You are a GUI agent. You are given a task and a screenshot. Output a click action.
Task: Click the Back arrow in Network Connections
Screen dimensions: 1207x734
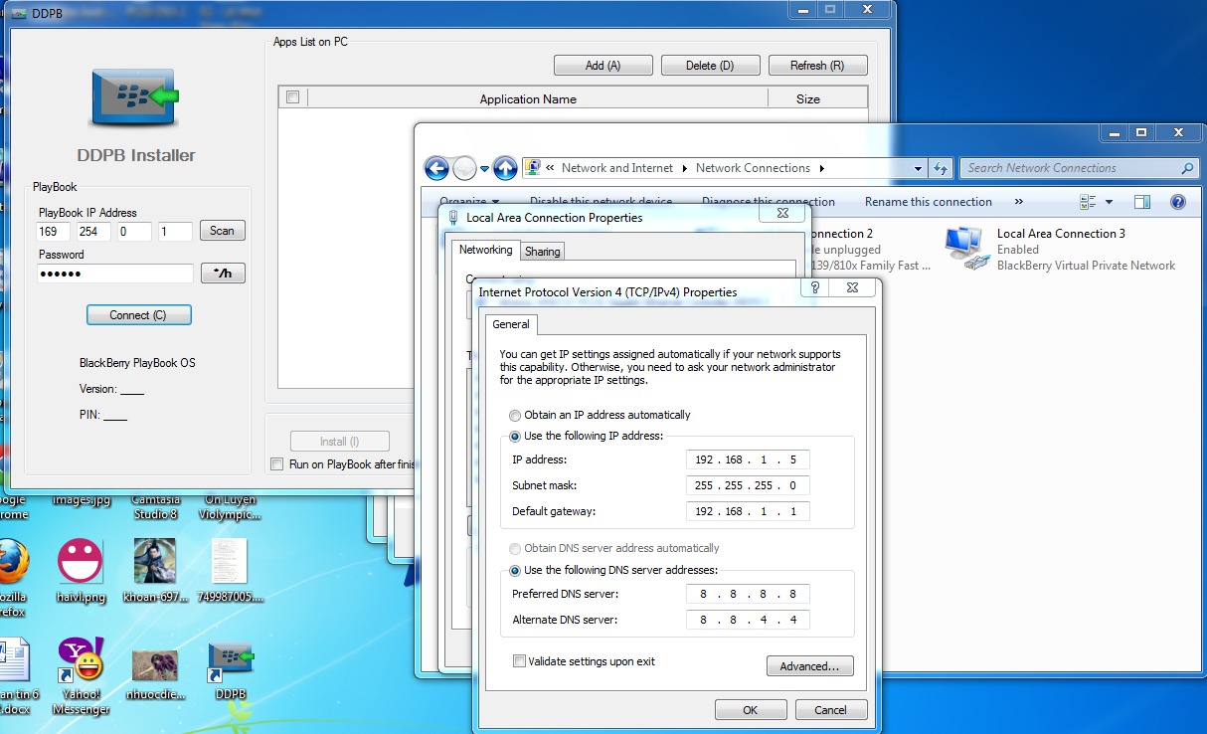[436, 168]
